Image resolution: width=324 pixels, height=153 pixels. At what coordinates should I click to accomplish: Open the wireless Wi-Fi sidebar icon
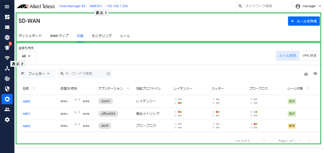click(7, 58)
